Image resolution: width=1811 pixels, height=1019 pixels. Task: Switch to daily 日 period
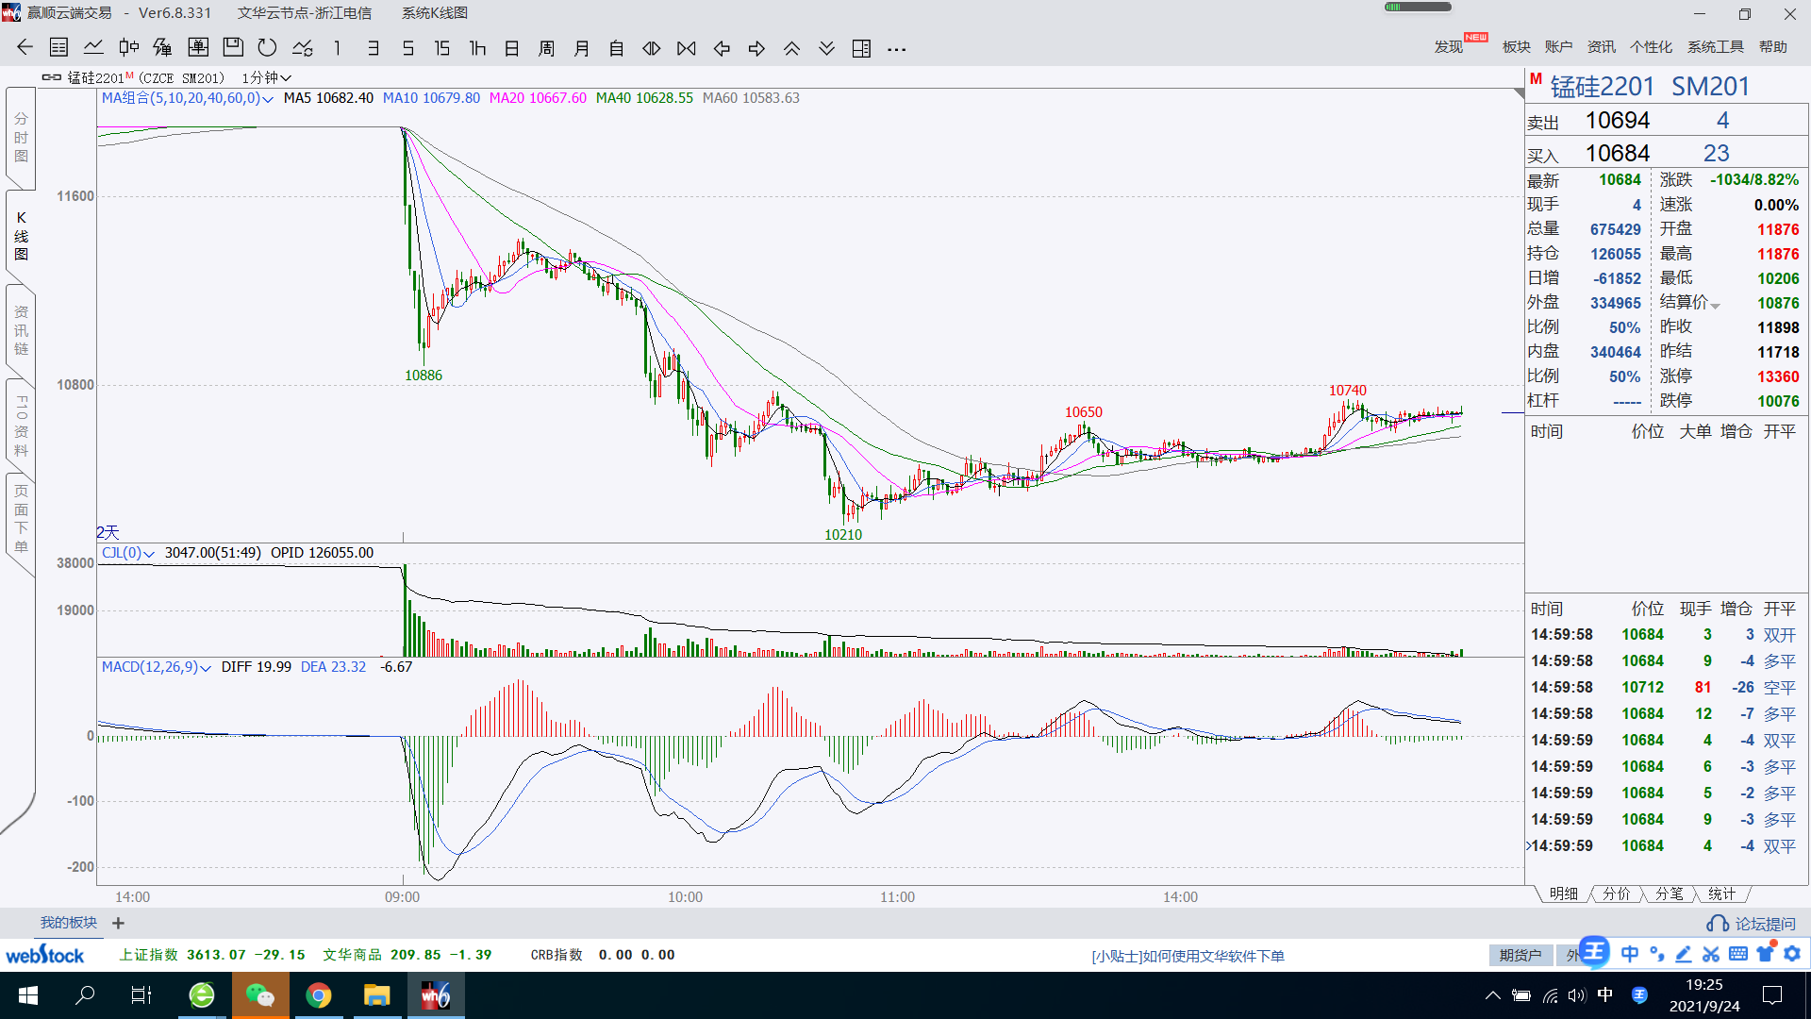[512, 48]
